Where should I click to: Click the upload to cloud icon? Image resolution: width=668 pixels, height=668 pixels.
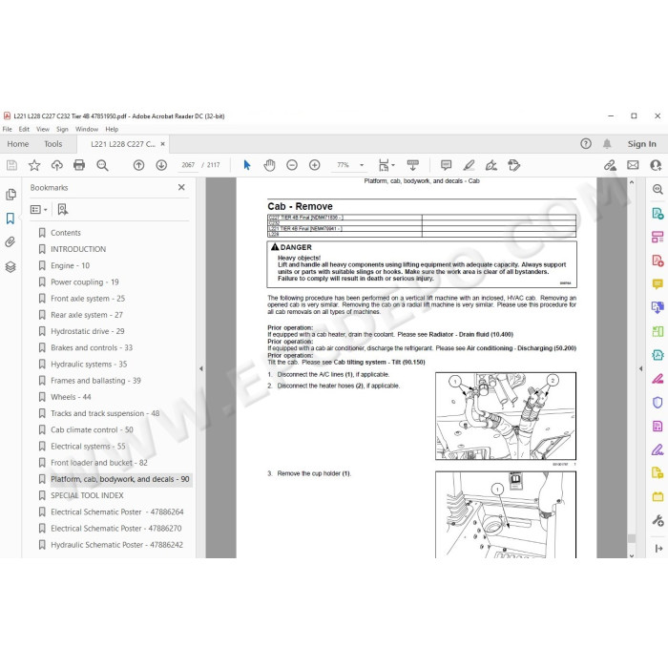(x=56, y=165)
